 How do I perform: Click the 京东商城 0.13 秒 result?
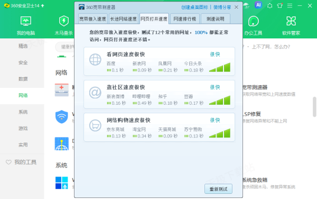tap(116, 133)
